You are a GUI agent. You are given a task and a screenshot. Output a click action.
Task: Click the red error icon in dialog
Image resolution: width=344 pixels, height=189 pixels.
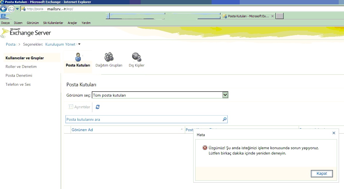click(x=205, y=148)
